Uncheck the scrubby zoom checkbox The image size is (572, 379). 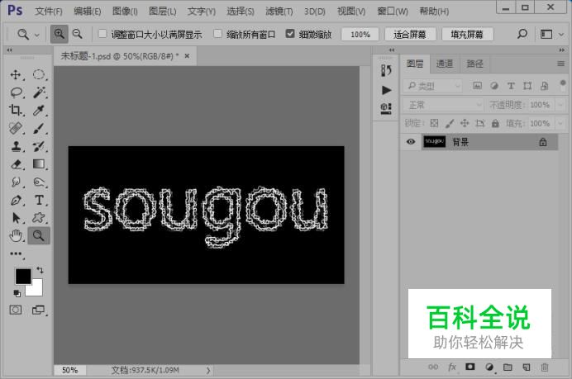[290, 34]
